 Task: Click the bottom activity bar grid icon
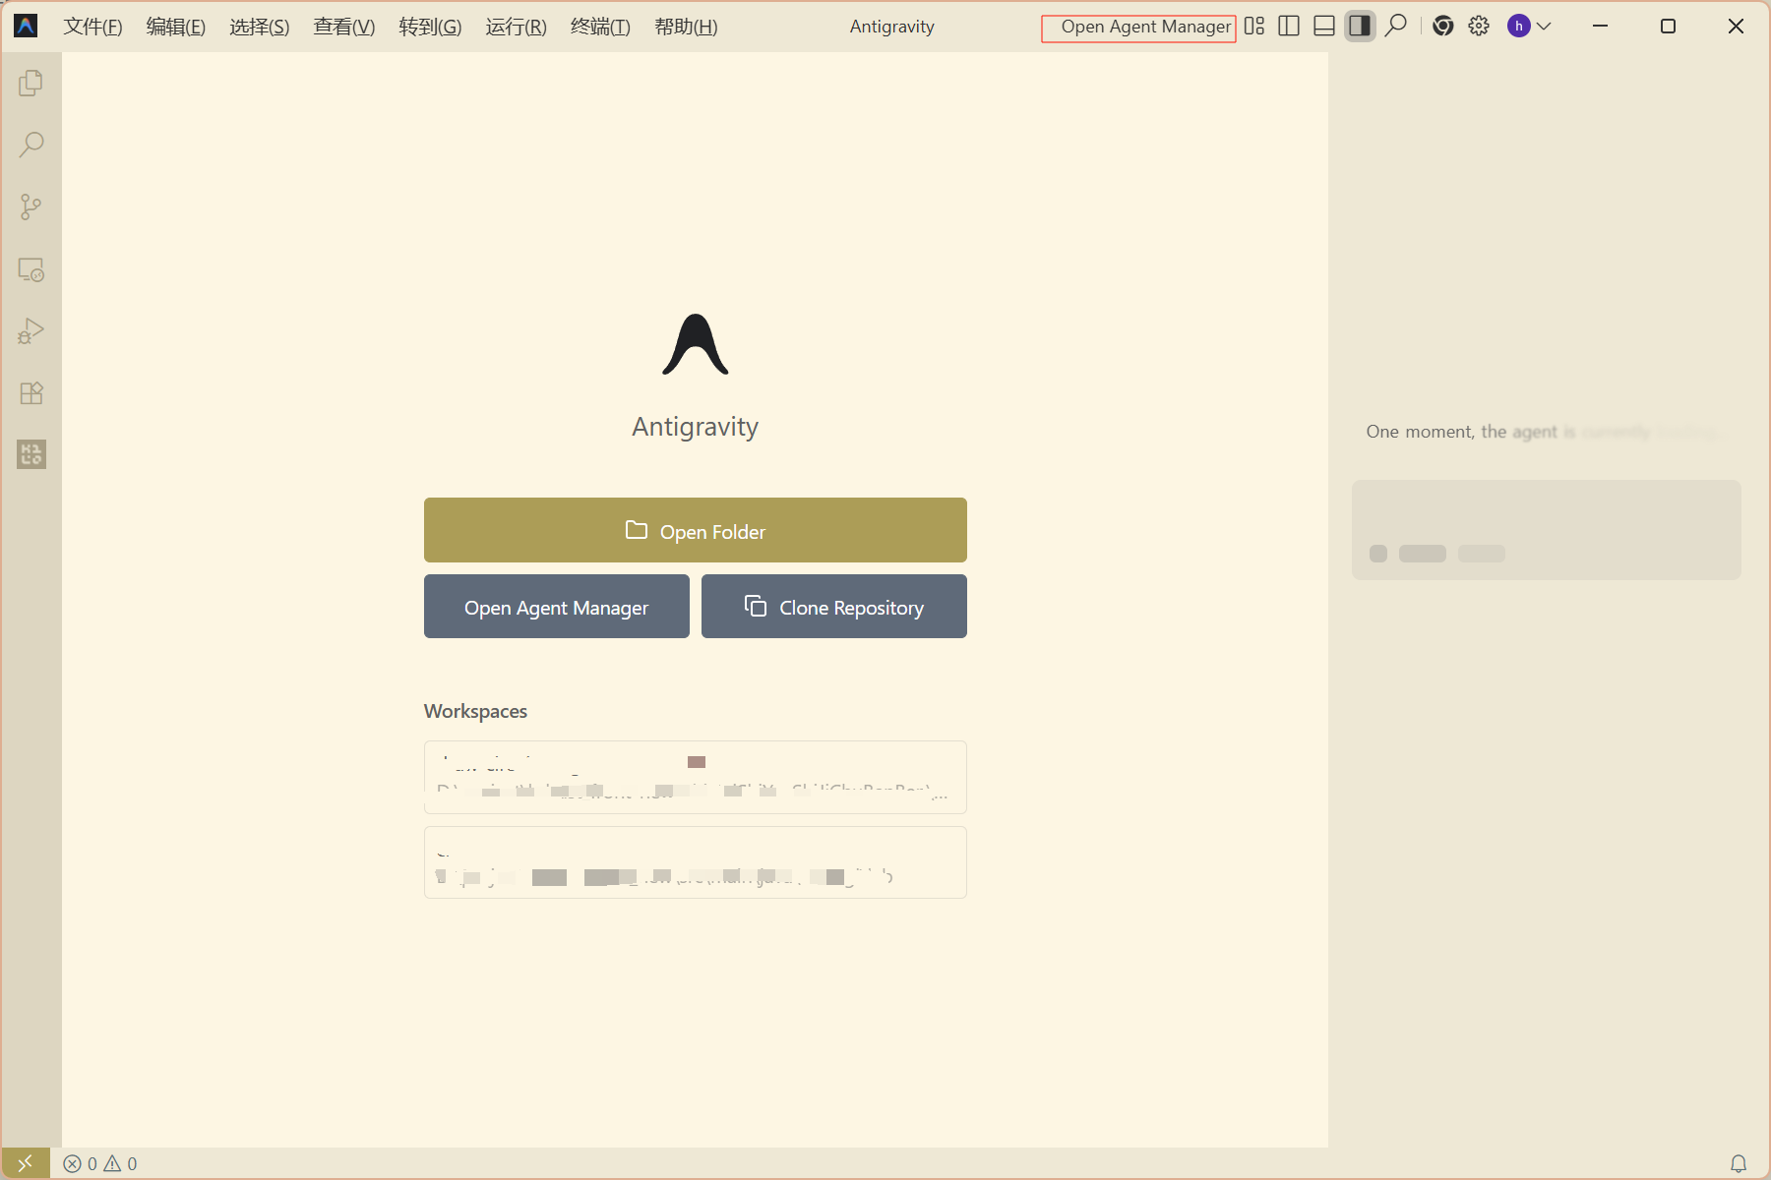pyautogui.click(x=31, y=454)
